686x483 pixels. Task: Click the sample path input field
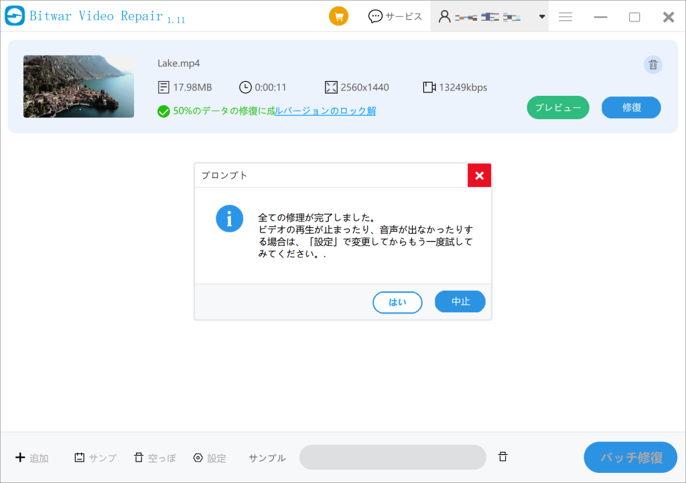coord(392,458)
